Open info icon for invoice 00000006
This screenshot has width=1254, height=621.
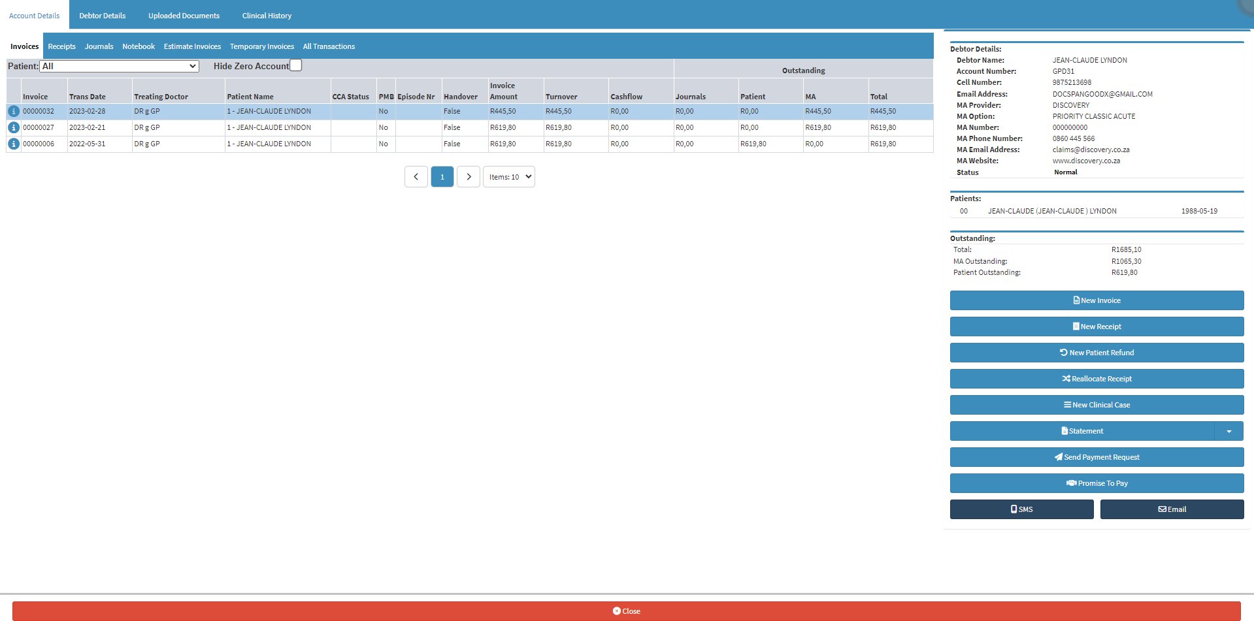[14, 144]
